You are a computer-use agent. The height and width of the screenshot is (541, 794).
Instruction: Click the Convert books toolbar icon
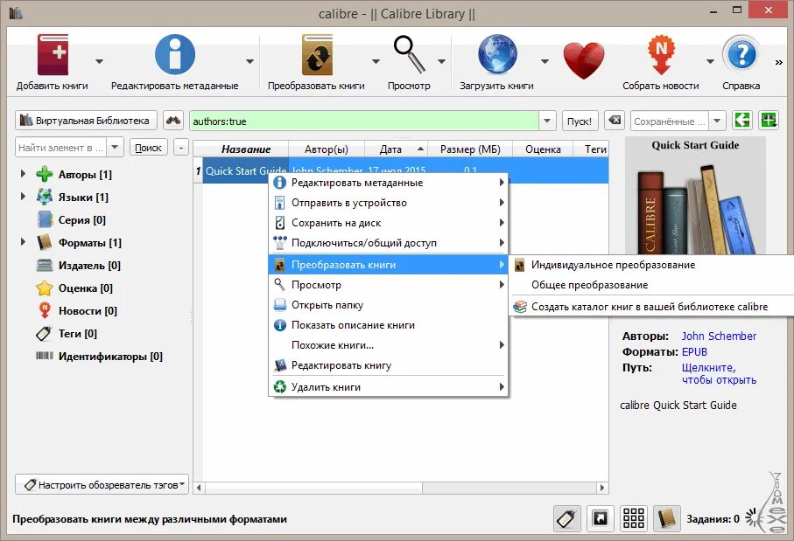pos(317,54)
